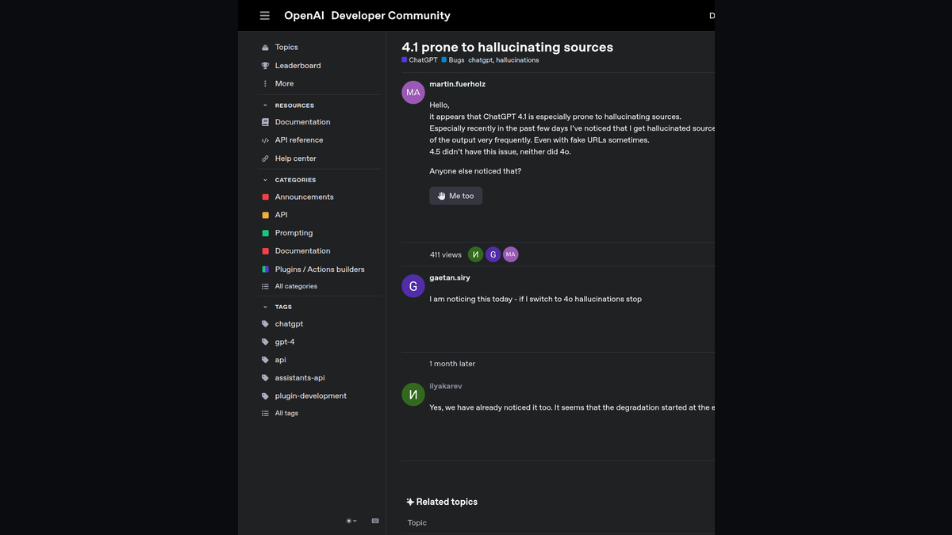Screen dimensions: 952x535
Task: Click the '1 month later' time gap text
Action: pyautogui.click(x=452, y=364)
